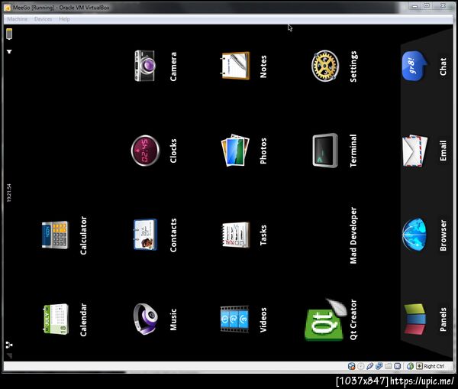
Task: Open the Tasks checklist icon
Action: (235, 235)
